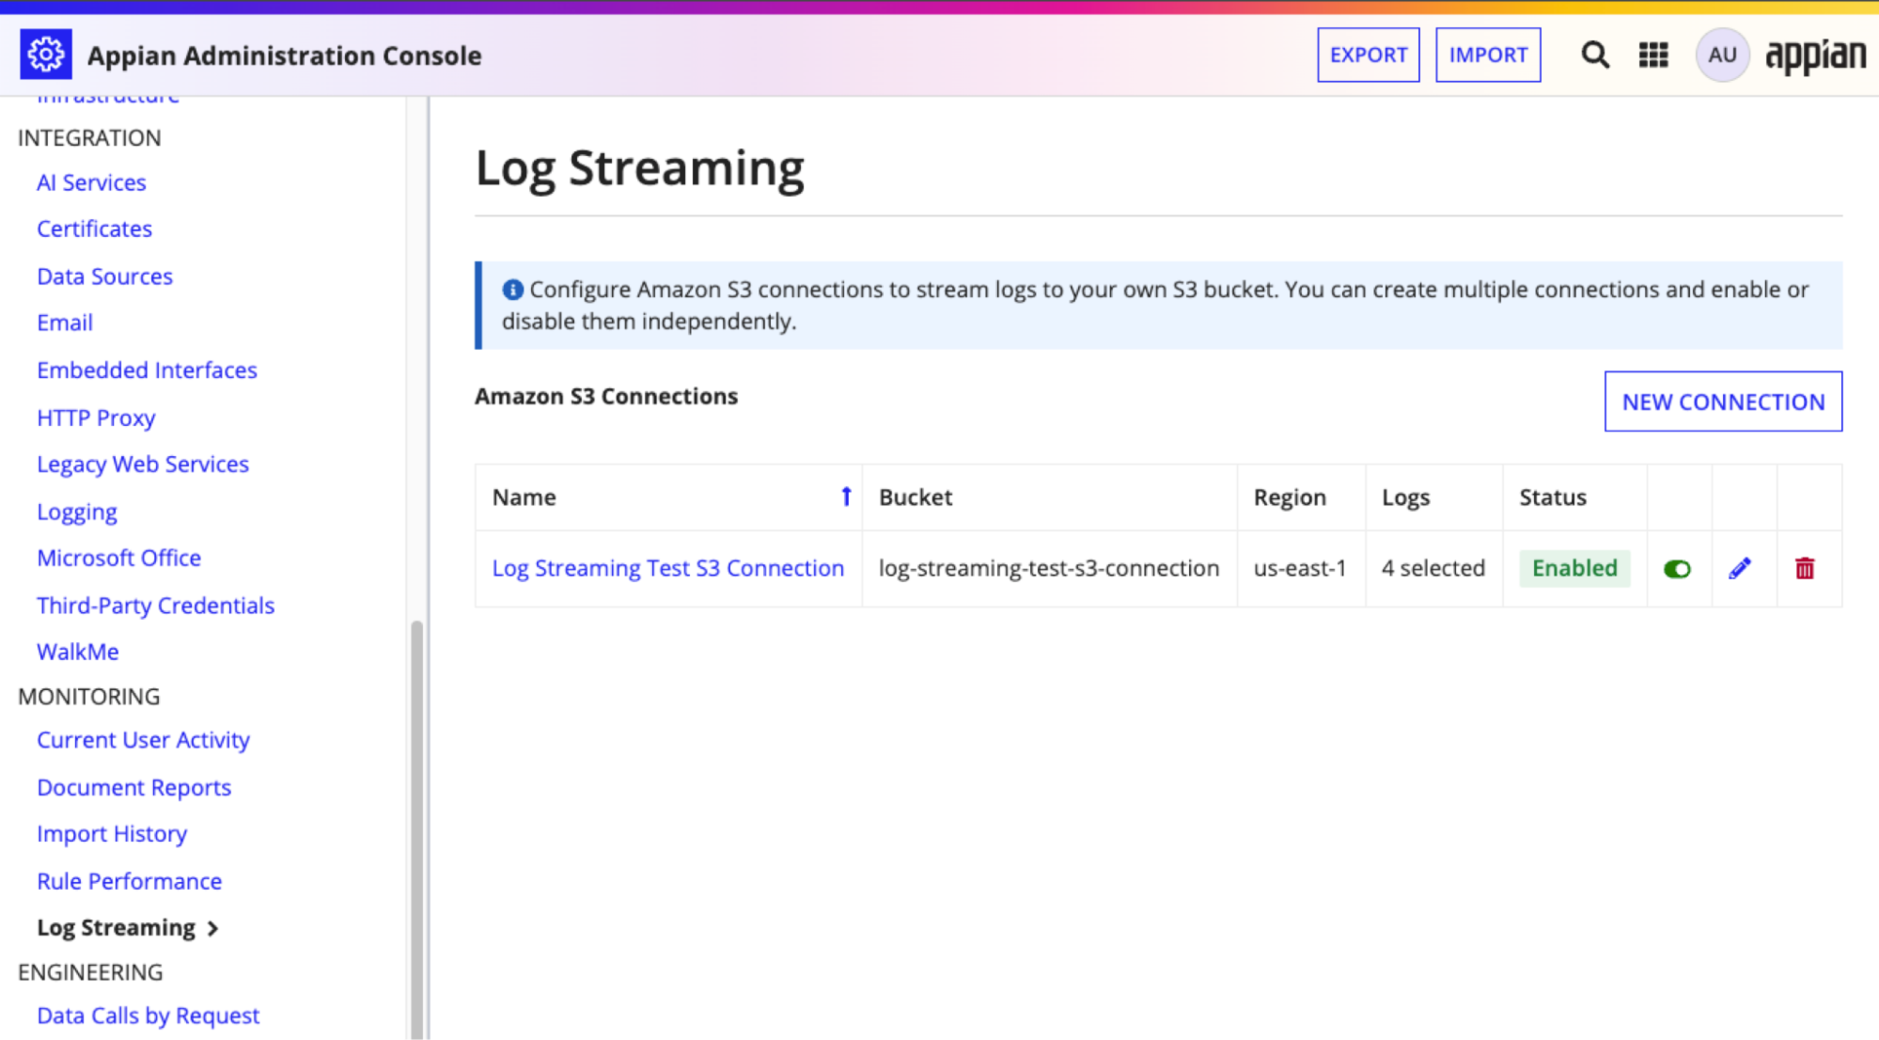The width and height of the screenshot is (1879, 1040).
Task: Navigate to Data Sources
Action: point(105,276)
